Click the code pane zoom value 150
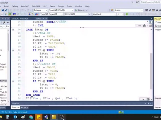Viewport: 161px width, 120px height. [143, 99]
